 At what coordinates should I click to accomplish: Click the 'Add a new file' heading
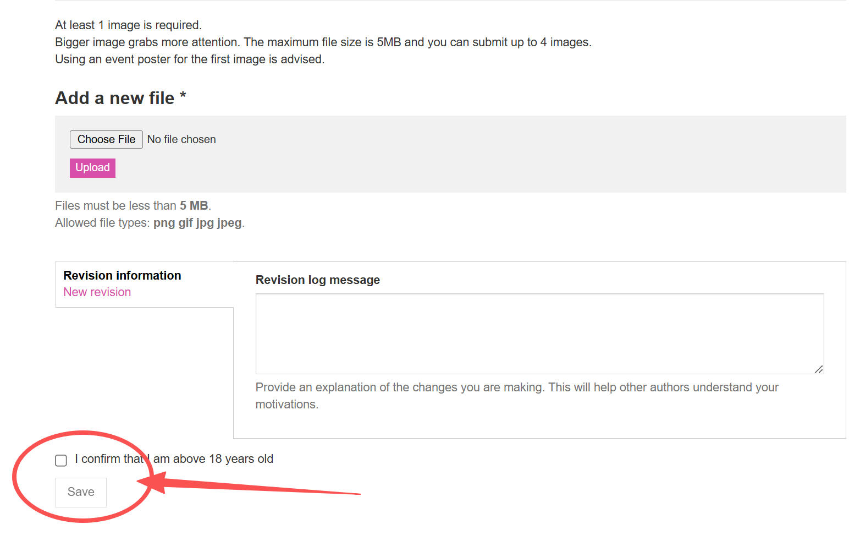tap(114, 98)
